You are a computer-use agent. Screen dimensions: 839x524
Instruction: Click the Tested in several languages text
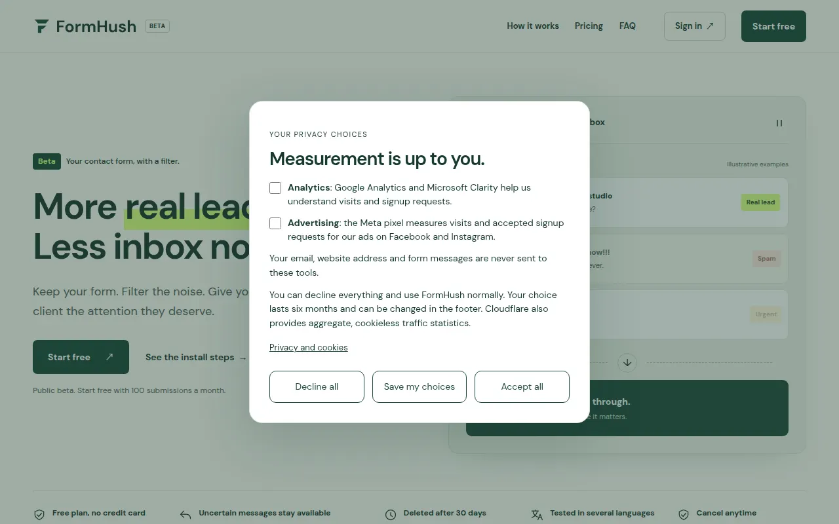(602, 513)
